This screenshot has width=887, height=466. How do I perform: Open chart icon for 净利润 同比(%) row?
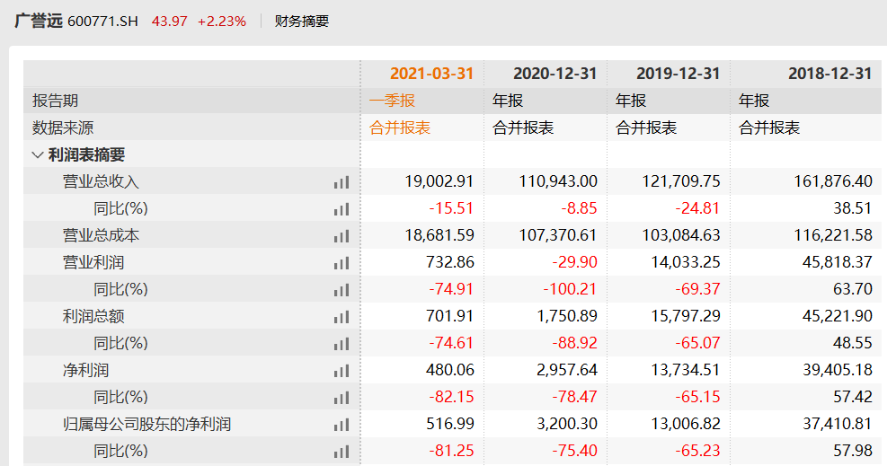pyautogui.click(x=341, y=398)
